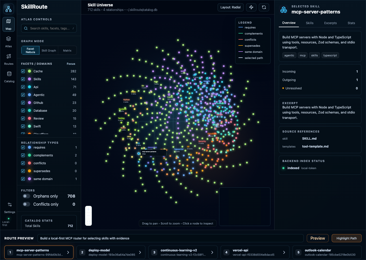Click the graph link tool icon beside Layout

251,7
